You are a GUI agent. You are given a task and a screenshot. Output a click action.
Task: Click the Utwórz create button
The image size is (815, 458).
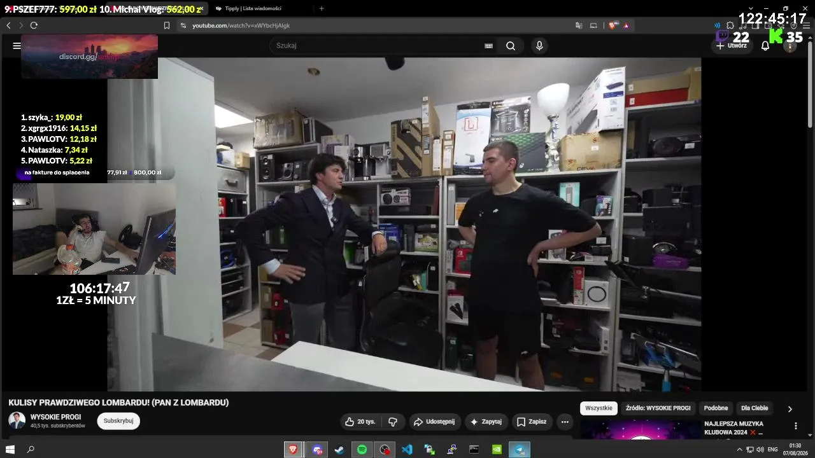click(732, 46)
